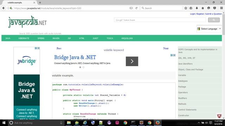Open the JUNIT menu

pyautogui.click(x=95, y=38)
